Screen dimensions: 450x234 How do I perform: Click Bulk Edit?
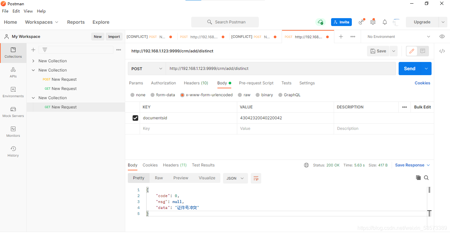(422, 107)
